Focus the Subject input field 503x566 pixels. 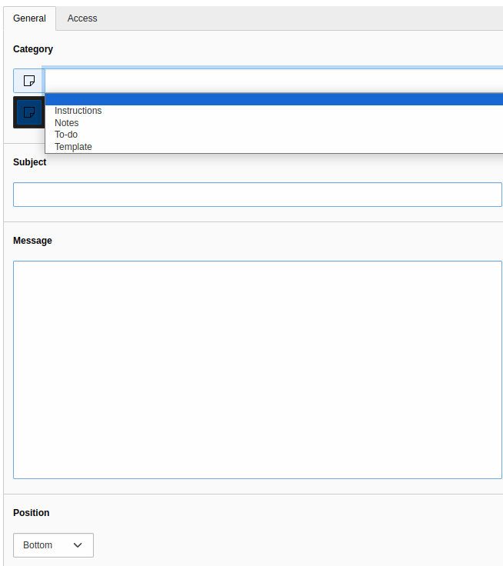click(257, 195)
